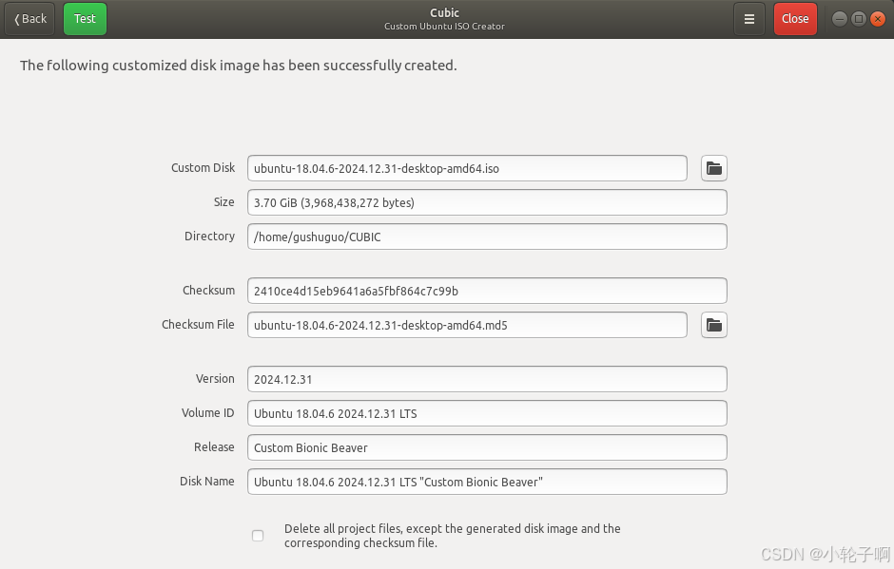The width and height of the screenshot is (894, 569).
Task: Click the Delete all project files description
Action: click(x=452, y=536)
